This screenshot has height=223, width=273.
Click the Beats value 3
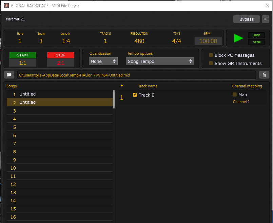[41, 41]
